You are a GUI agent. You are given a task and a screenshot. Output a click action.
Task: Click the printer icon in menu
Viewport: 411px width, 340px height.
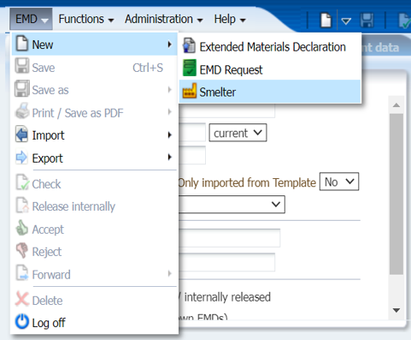pos(22,110)
